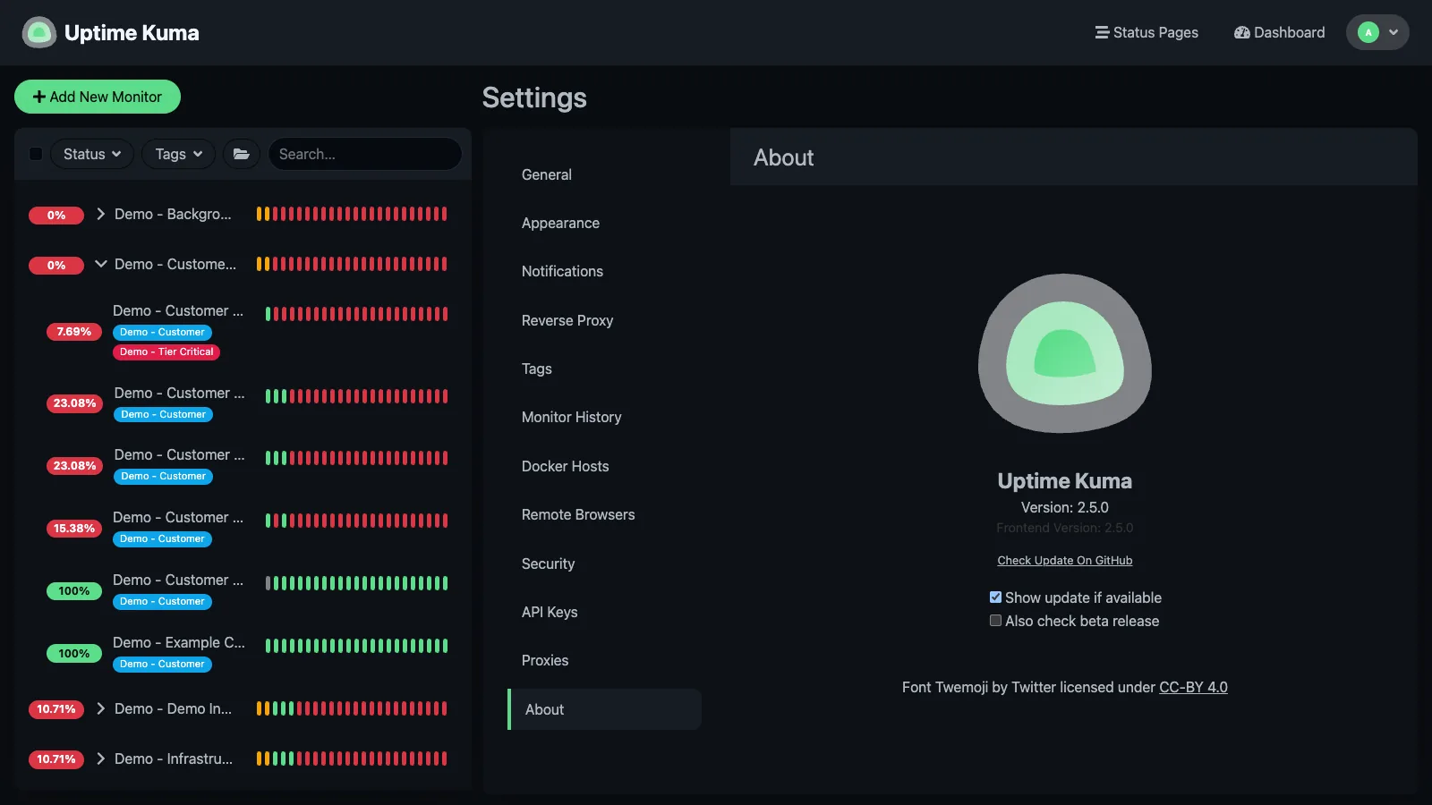1432x805 pixels.
Task: Select the 15.38% Demo - Customer monitor
Action: (x=243, y=528)
